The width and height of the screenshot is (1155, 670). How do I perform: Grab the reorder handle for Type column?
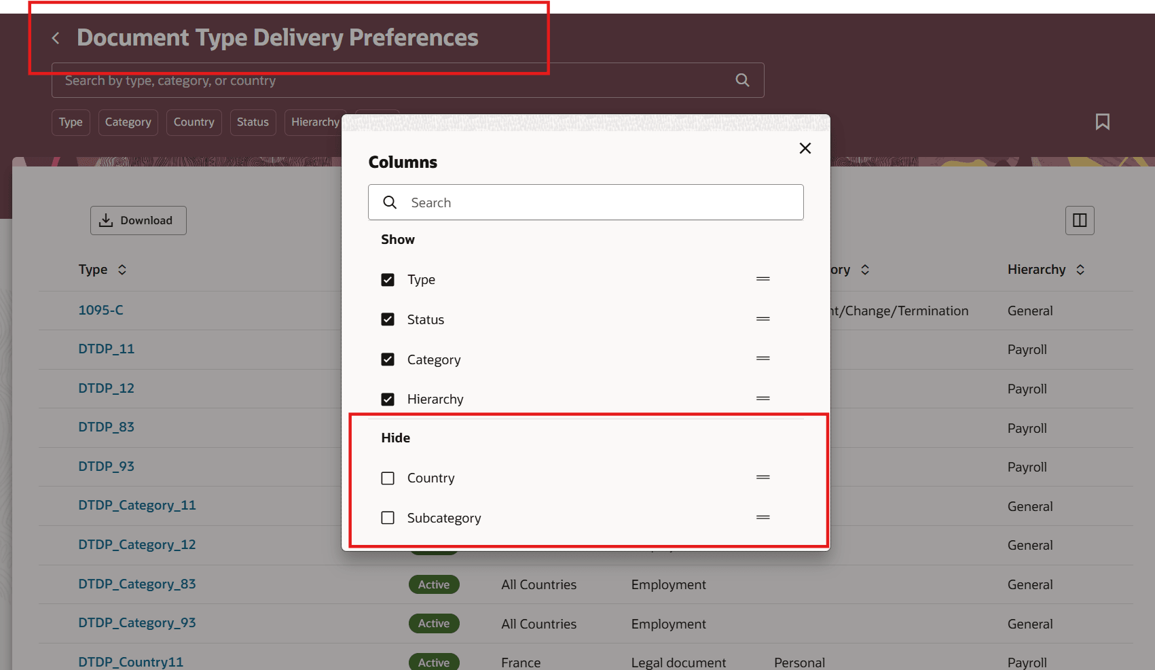coord(763,279)
